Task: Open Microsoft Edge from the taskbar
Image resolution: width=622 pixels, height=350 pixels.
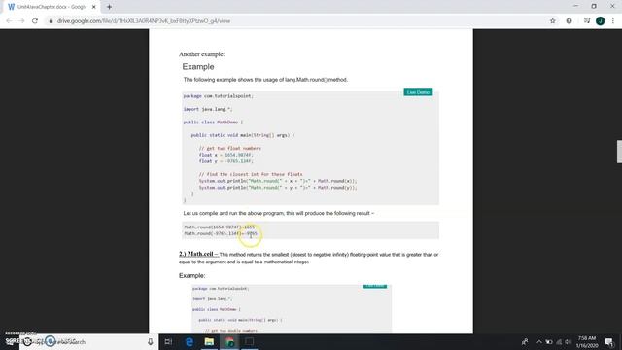Action: coord(190,341)
